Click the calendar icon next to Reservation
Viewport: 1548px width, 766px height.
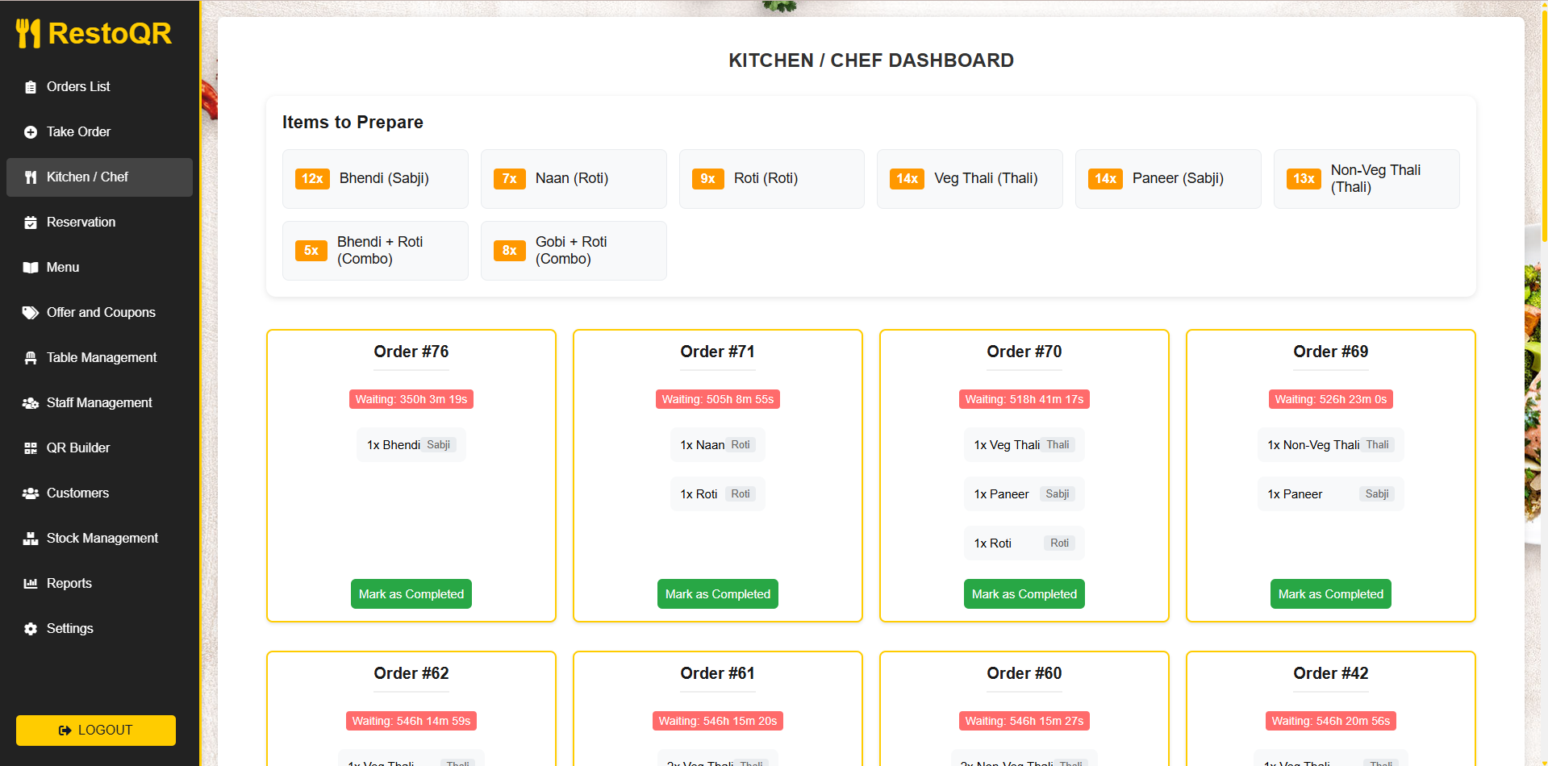click(x=31, y=223)
